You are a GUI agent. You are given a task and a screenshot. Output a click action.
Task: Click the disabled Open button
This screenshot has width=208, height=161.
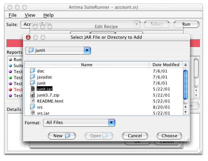click(x=99, y=136)
